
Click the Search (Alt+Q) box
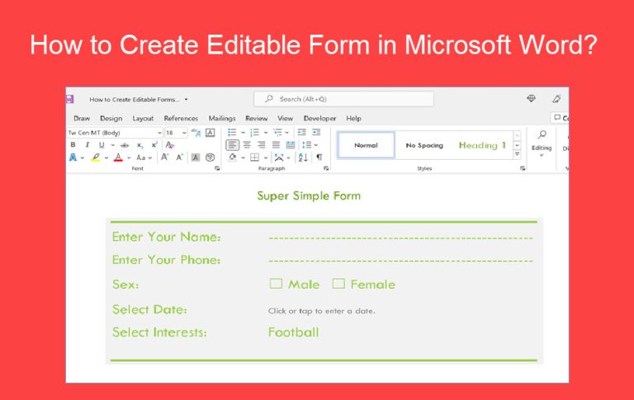coord(343,99)
